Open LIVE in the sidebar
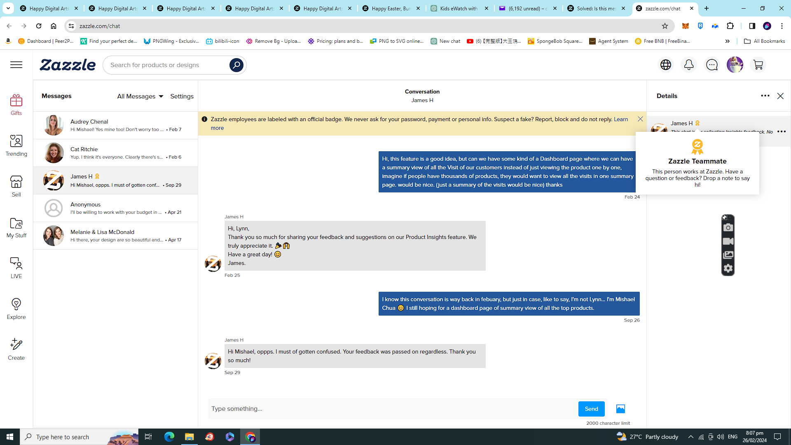Screen dimensions: 791x445 16,268
